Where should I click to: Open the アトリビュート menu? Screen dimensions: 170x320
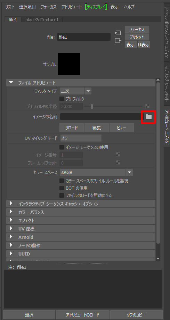click(x=72, y=7)
